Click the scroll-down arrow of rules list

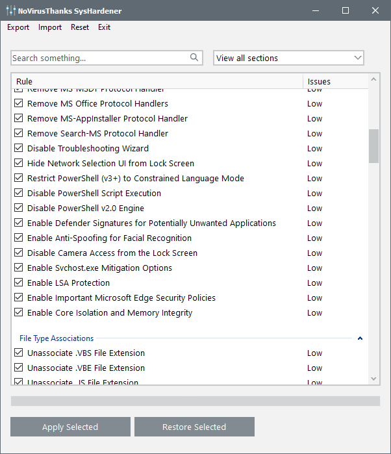[x=373, y=378]
